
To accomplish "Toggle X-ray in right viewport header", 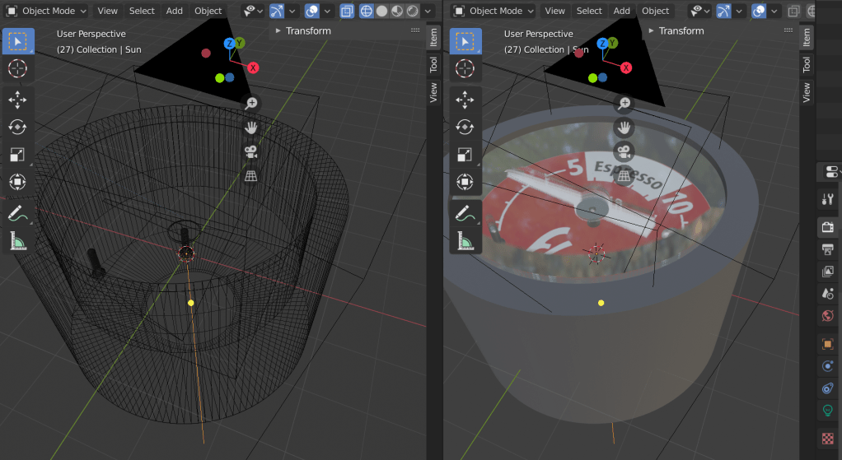I will (x=793, y=11).
